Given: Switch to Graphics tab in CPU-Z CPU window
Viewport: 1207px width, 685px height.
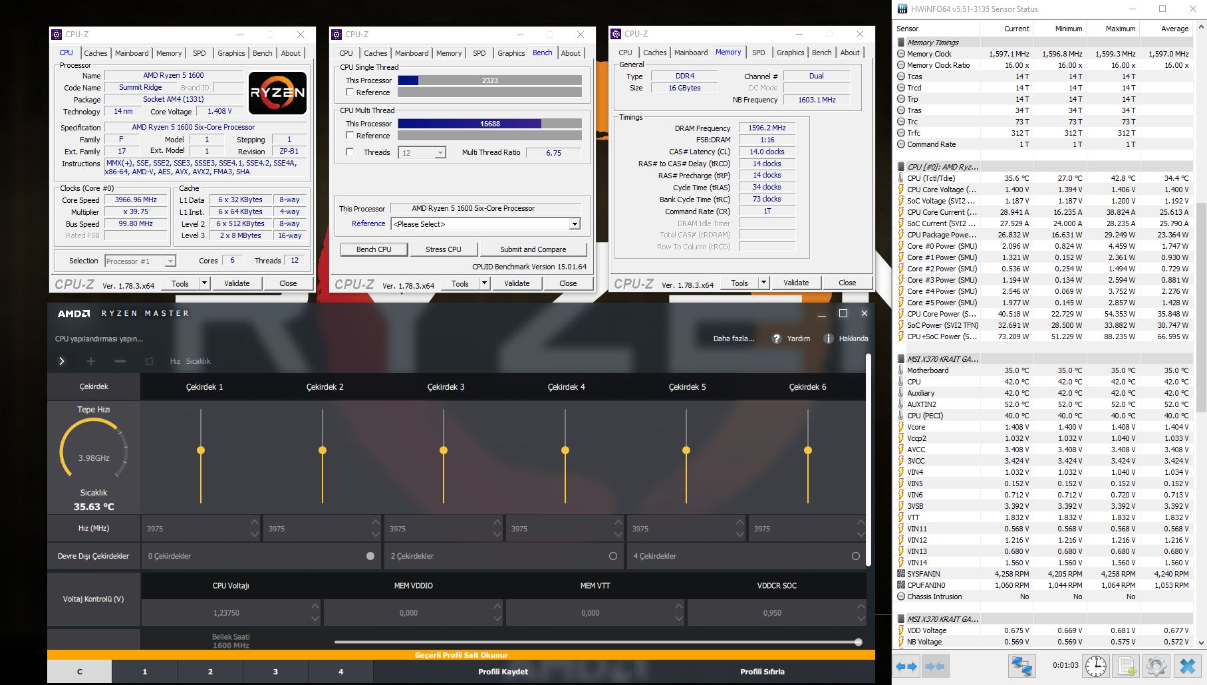Looking at the screenshot, I should (231, 53).
